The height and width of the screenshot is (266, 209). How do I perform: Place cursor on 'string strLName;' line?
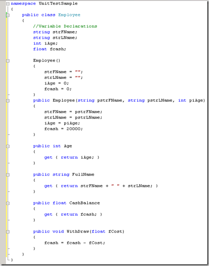coord(55,38)
